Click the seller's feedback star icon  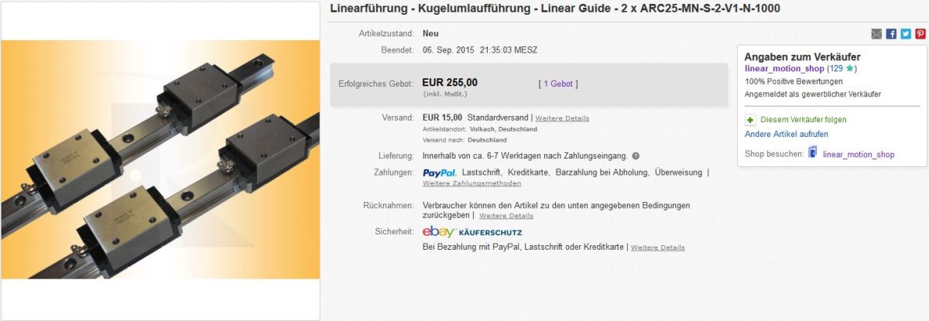click(849, 68)
